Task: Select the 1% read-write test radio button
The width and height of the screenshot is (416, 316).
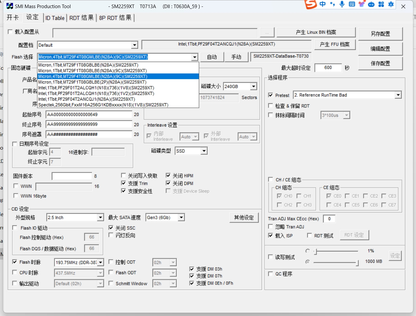Action: [307, 251]
